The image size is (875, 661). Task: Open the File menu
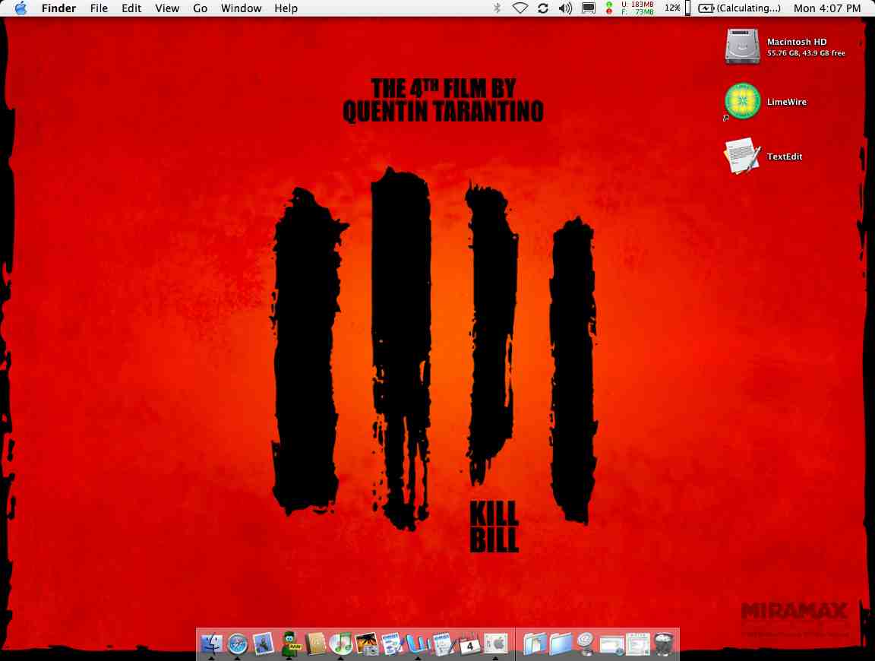pos(99,8)
